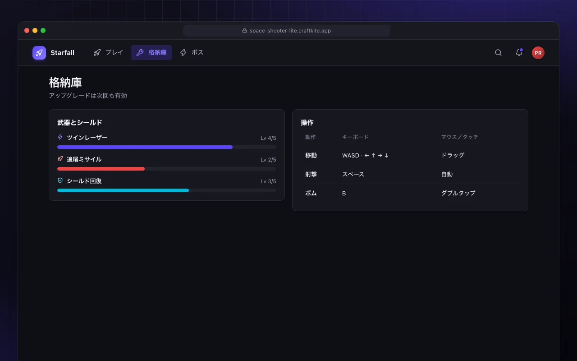Click the マウス／タッチ column header
Image resolution: width=577 pixels, height=361 pixels.
coord(459,137)
